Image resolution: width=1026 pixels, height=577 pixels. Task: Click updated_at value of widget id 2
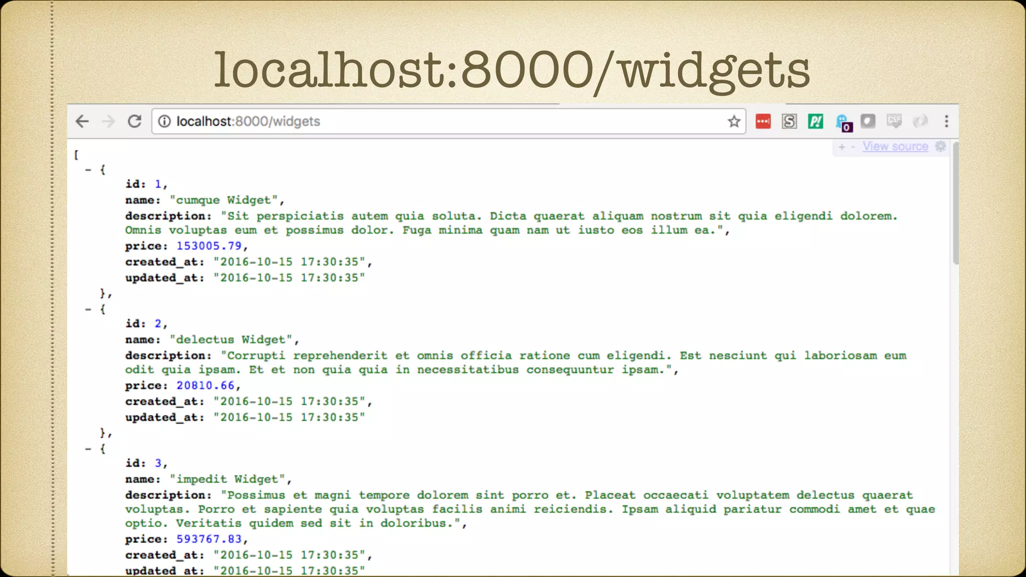pyautogui.click(x=290, y=417)
